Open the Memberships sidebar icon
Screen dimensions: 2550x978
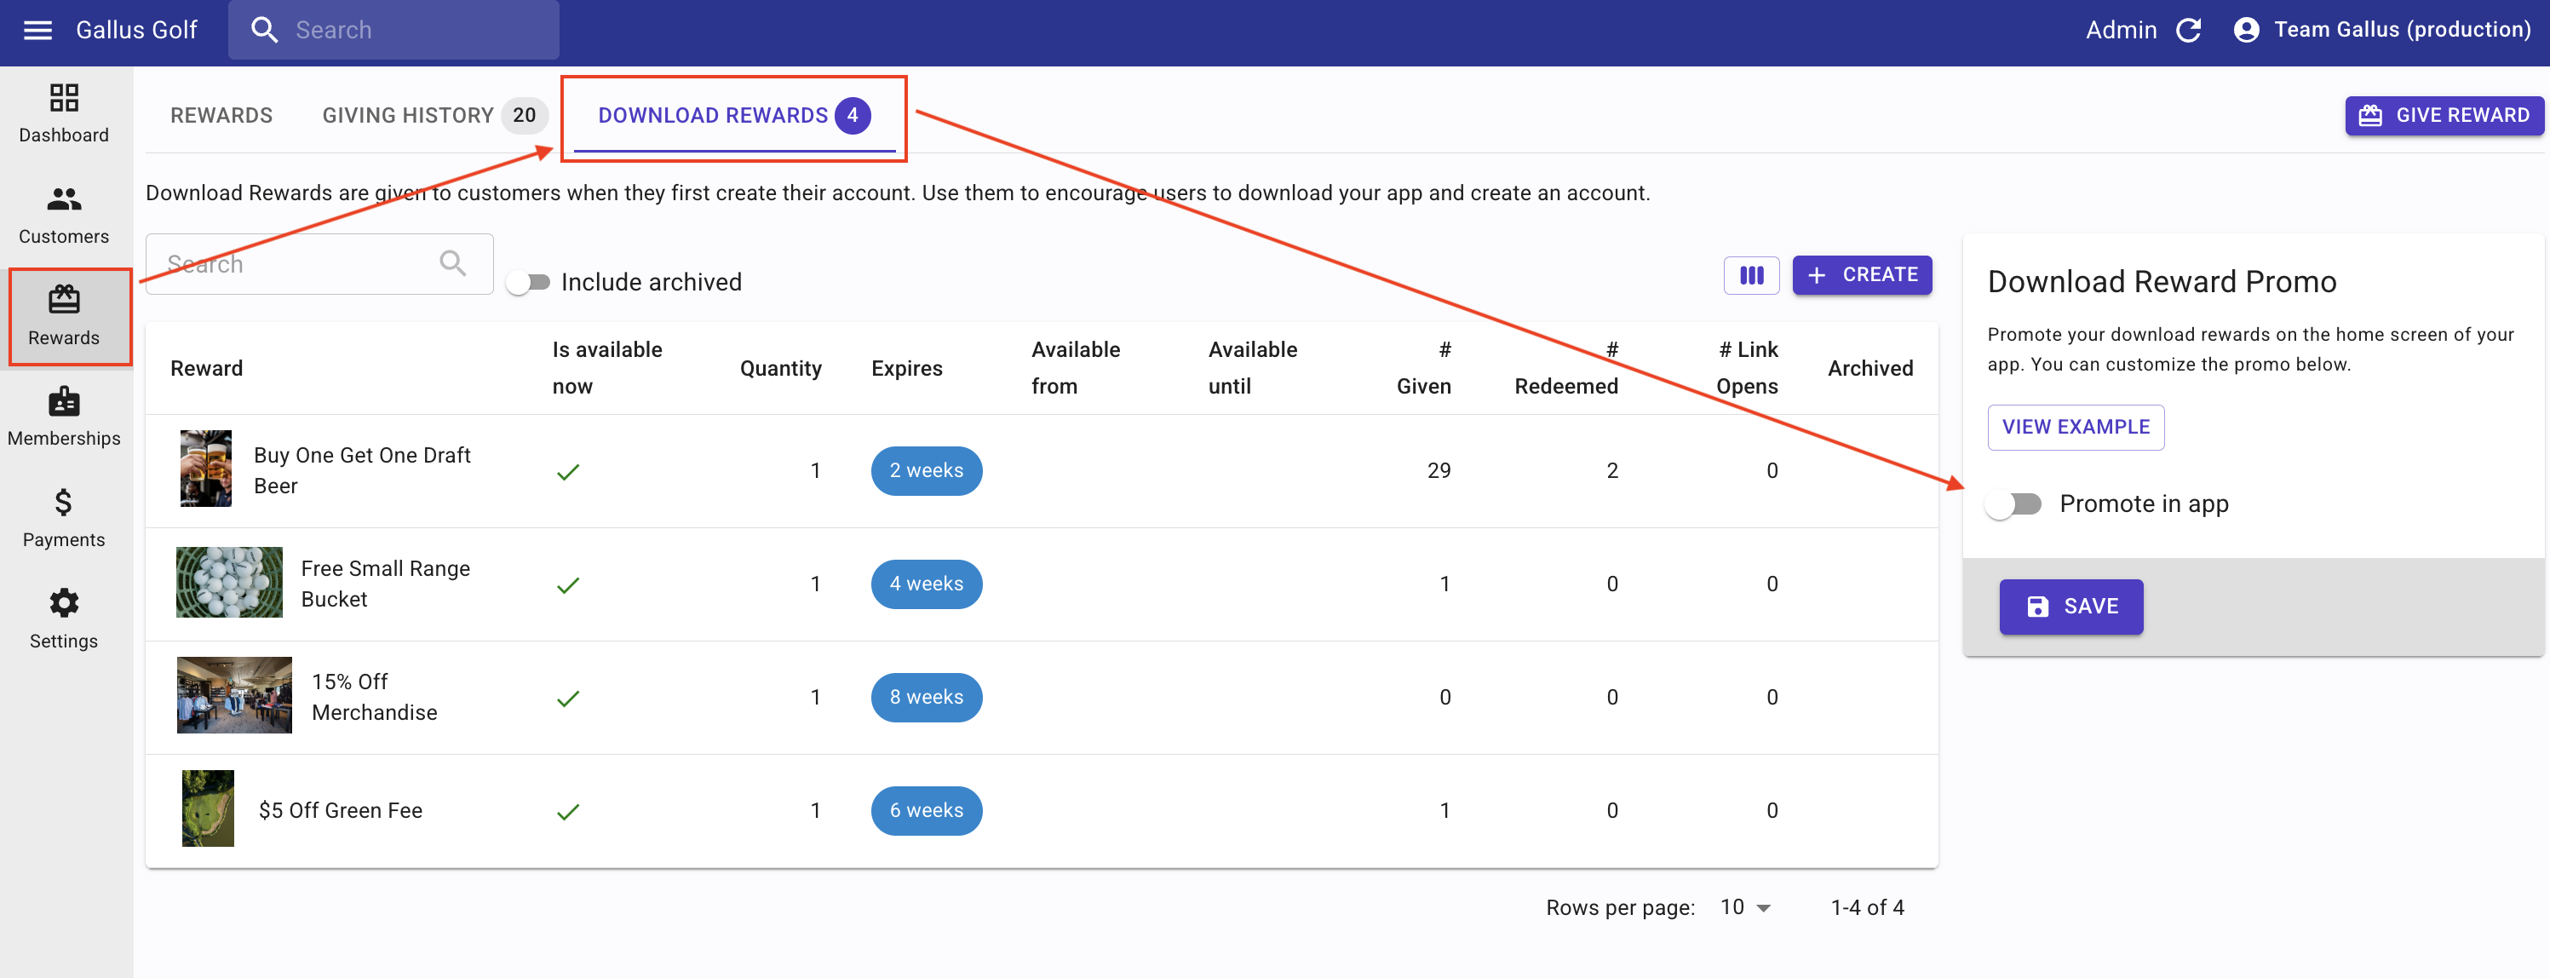(x=63, y=402)
